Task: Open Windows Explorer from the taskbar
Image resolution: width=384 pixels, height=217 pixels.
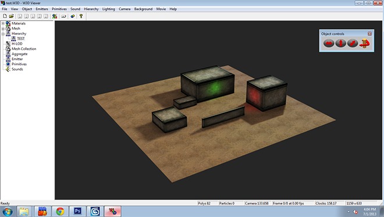Action: click(x=24, y=211)
